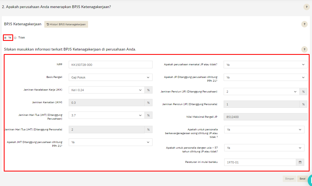Expand Jaminan Pensiun (JP) Ditanggung Perusahaan dropdown
Image resolution: width=312 pixels, height=186 pixels.
[x=262, y=92]
